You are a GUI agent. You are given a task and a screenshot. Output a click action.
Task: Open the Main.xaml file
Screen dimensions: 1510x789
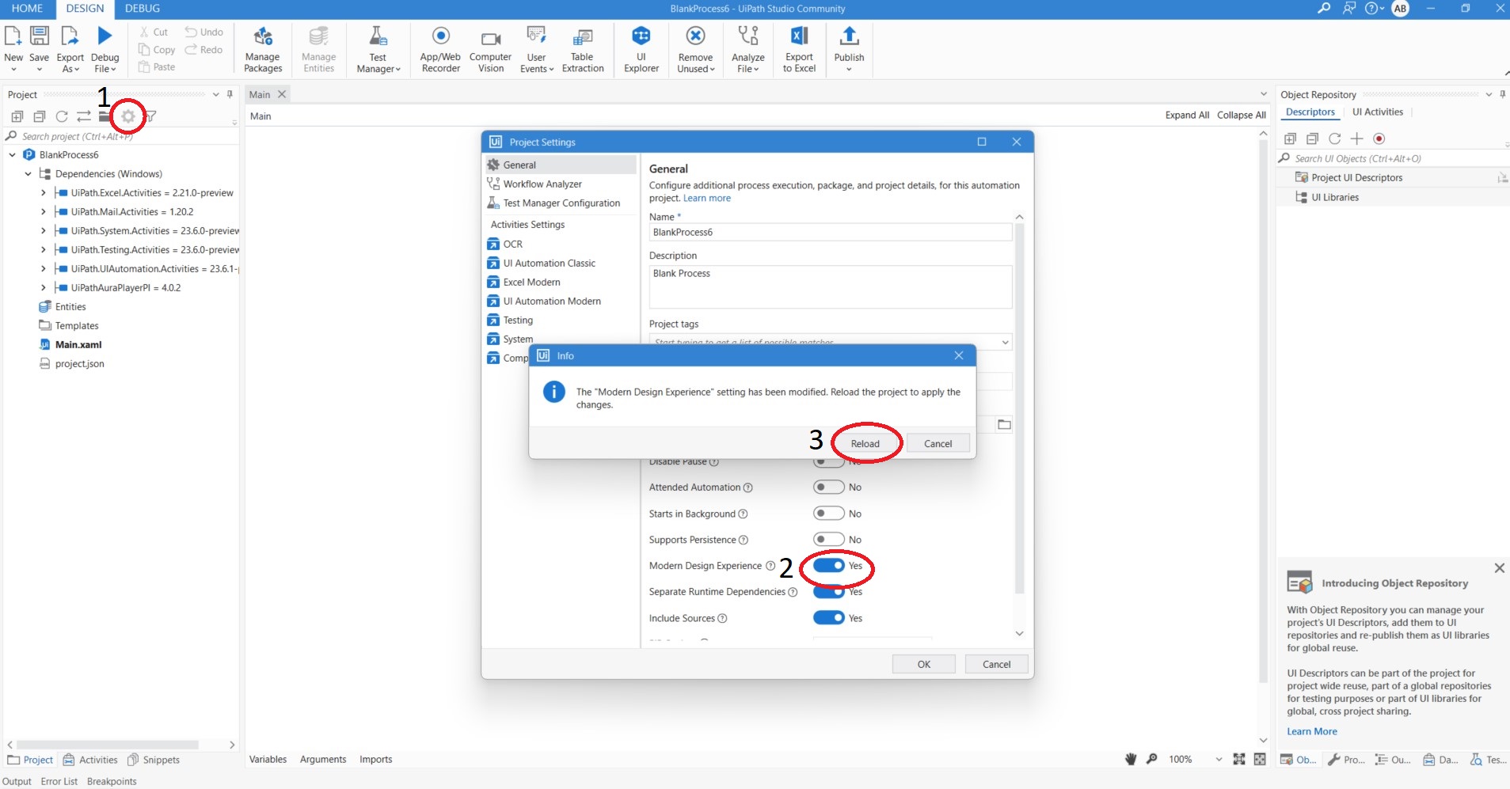(x=78, y=345)
